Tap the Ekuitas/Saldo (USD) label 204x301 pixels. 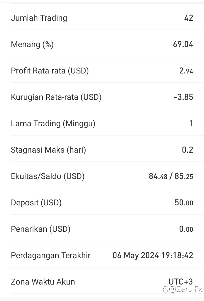point(48,176)
